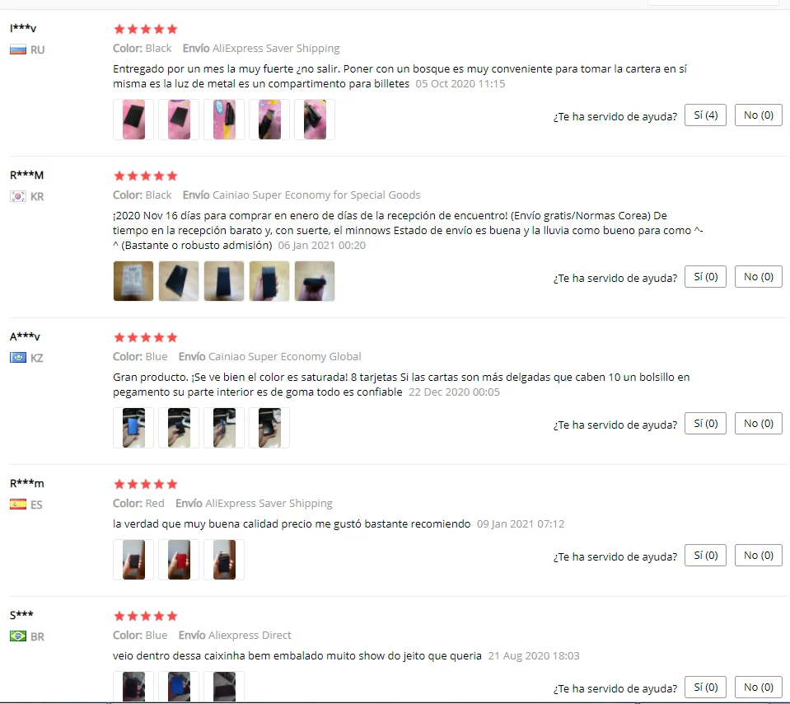Mark R***M's review helpful with Sí
Image resolution: width=790 pixels, height=704 pixels.
pos(705,276)
